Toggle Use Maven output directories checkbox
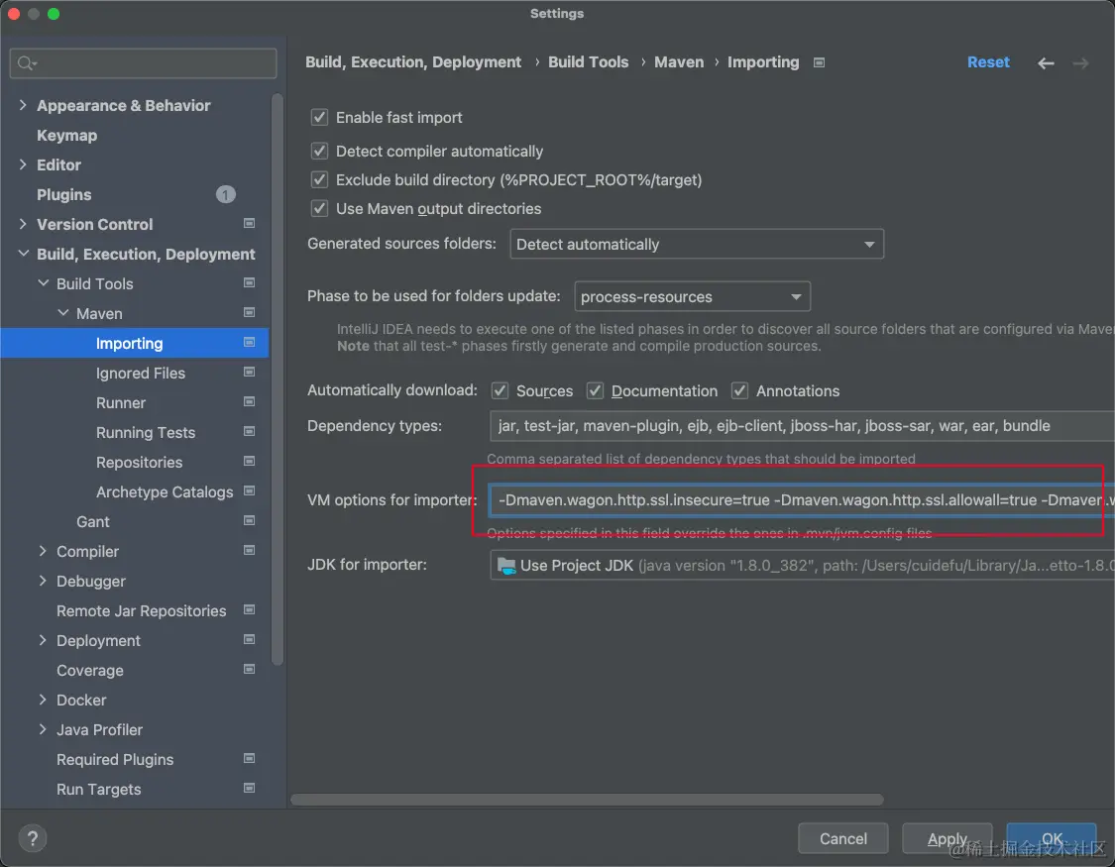This screenshot has height=867, width=1115. click(319, 208)
